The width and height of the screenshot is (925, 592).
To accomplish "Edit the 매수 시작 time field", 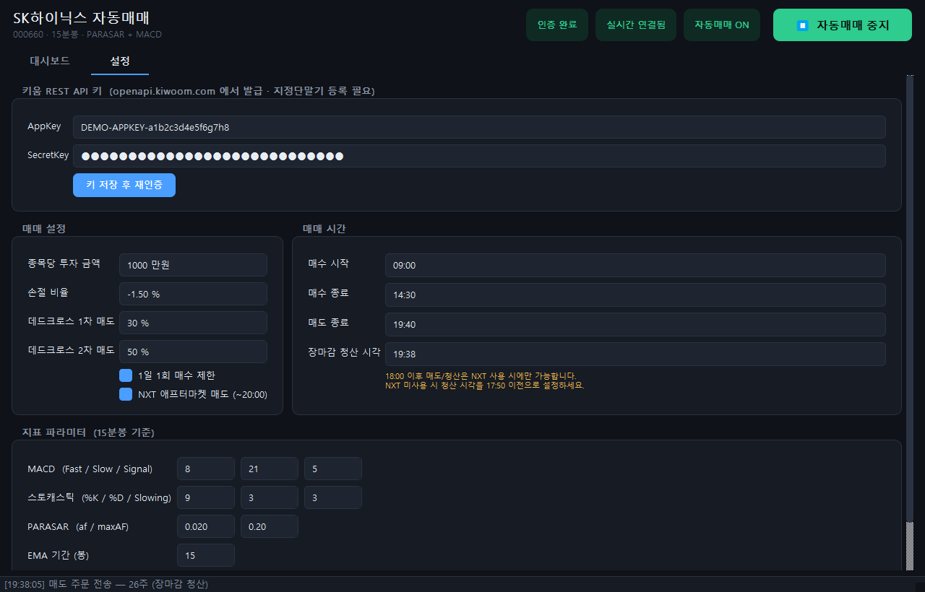I will click(635, 265).
